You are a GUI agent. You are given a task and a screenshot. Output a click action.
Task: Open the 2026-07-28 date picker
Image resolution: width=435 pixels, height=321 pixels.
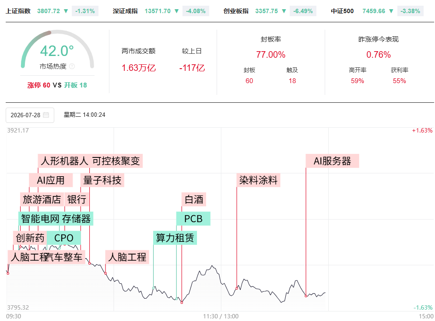(30, 115)
